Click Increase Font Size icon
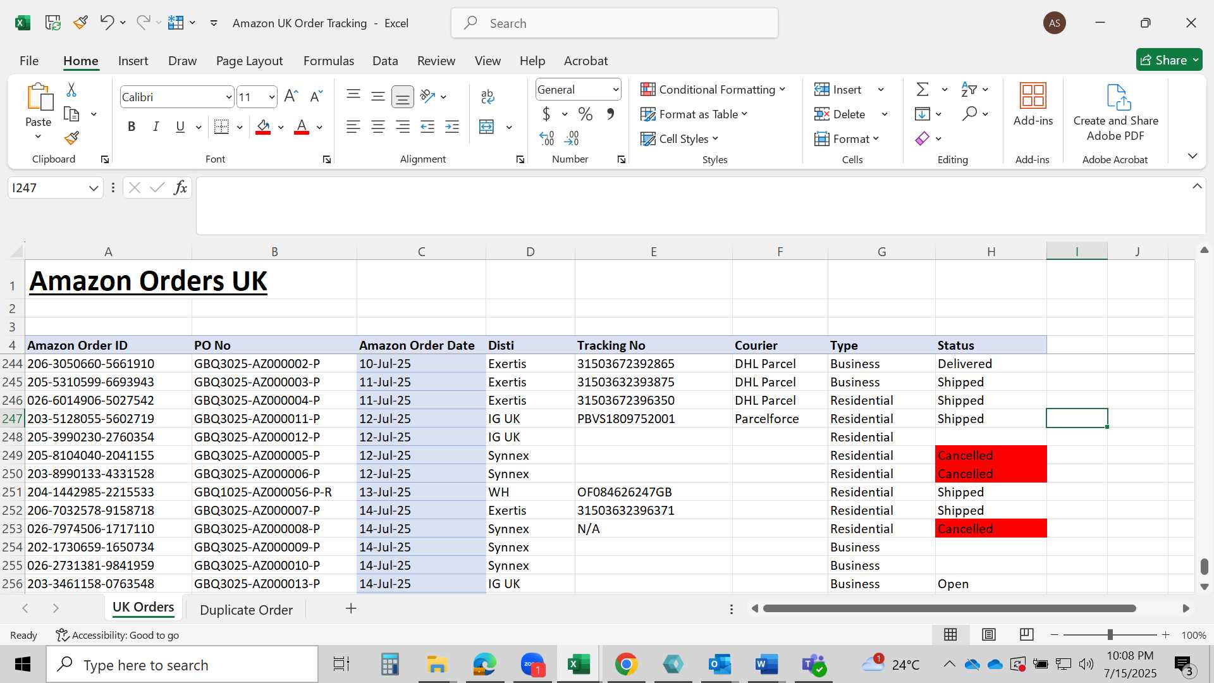 291,97
